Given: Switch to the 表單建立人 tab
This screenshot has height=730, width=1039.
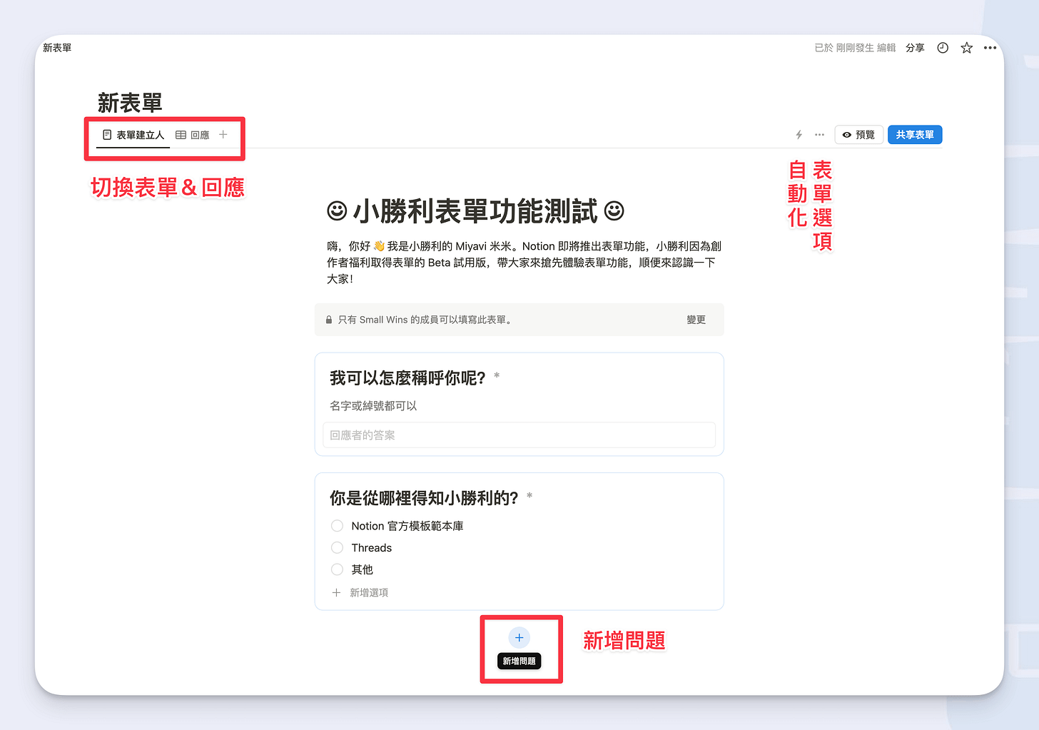Looking at the screenshot, I should coord(133,135).
